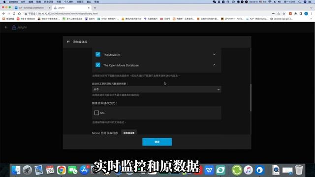Open the saved passwords key icon

pyautogui.click(x=273, y=13)
